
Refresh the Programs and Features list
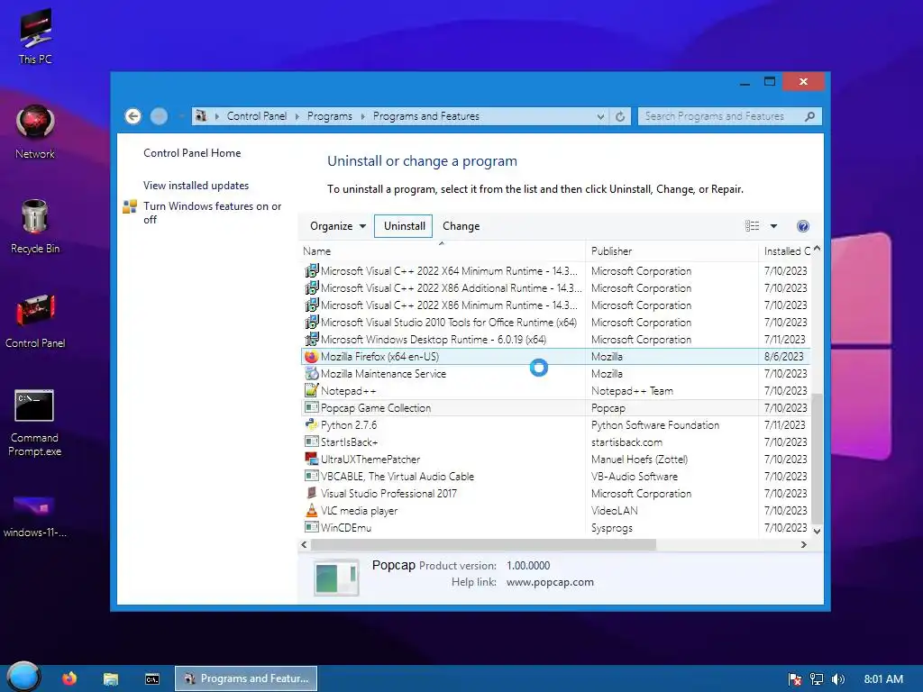620,116
